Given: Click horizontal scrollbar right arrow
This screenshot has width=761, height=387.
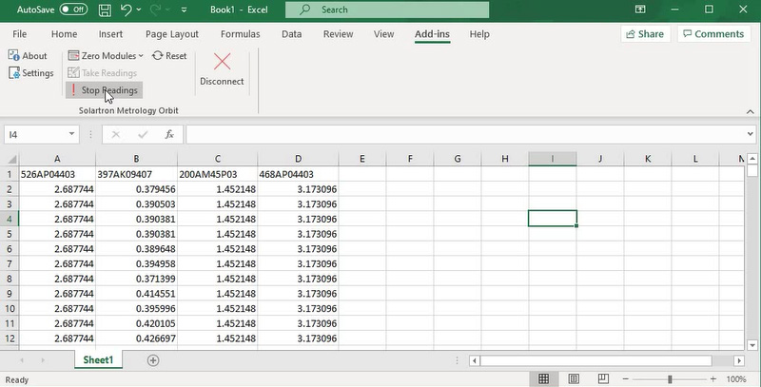Looking at the screenshot, I should (739, 360).
